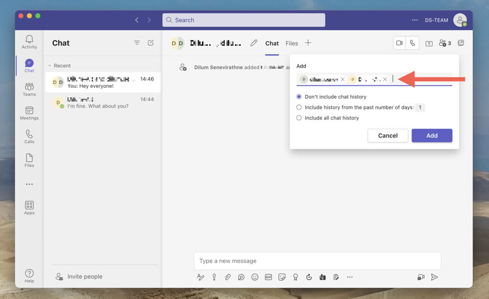This screenshot has height=299, width=489.
Task: View and add participants icon showing 3
Action: [445, 43]
